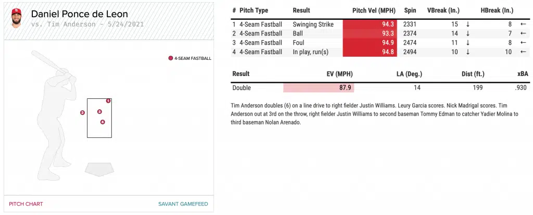This screenshot has height=215, width=533.
Task: Open the Savant Gamefeed link
Action: coord(183,204)
